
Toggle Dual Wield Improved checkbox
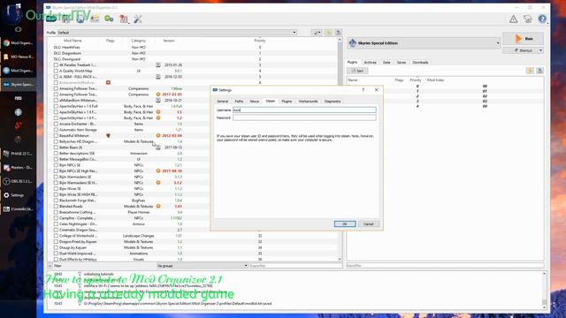56,254
